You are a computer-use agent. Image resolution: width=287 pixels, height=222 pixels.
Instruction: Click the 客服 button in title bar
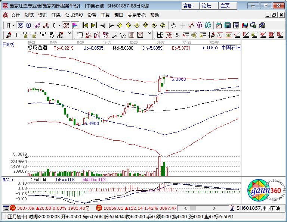pyautogui.click(x=190, y=6)
